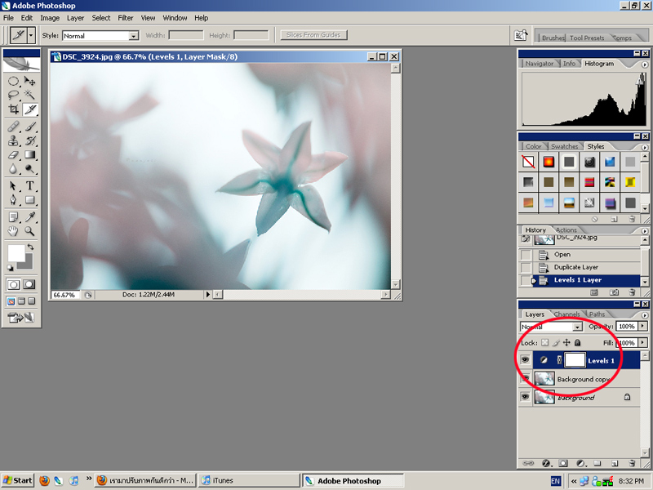Select the Duplicate Layer history state

coord(577,267)
